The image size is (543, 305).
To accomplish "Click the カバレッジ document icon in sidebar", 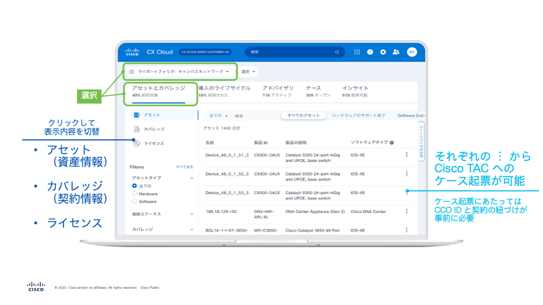I will pyautogui.click(x=137, y=129).
